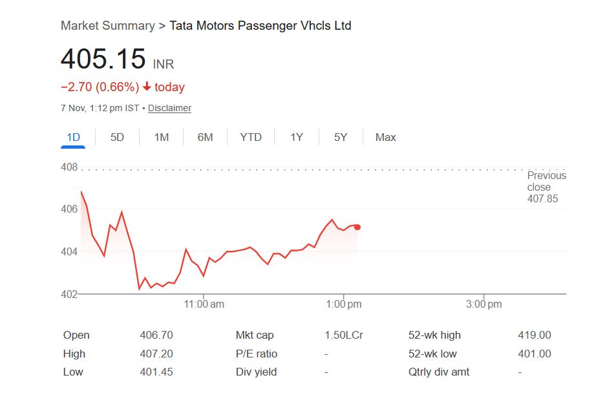Open the 1M time range tab
The height and width of the screenshot is (393, 603).
click(162, 137)
